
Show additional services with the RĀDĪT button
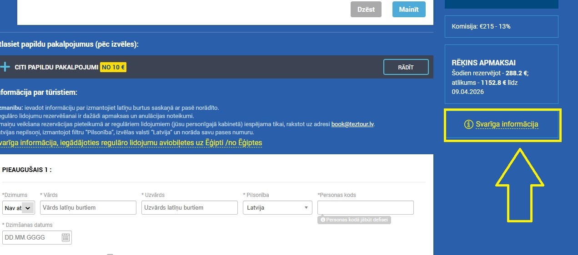click(x=406, y=67)
